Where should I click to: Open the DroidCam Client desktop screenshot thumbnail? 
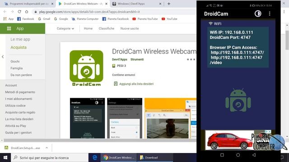click(x=170, y=118)
